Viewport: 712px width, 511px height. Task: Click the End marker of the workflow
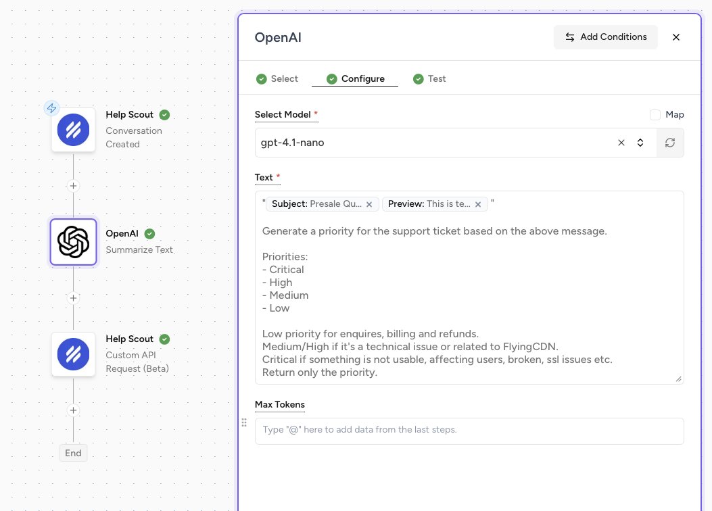point(73,453)
